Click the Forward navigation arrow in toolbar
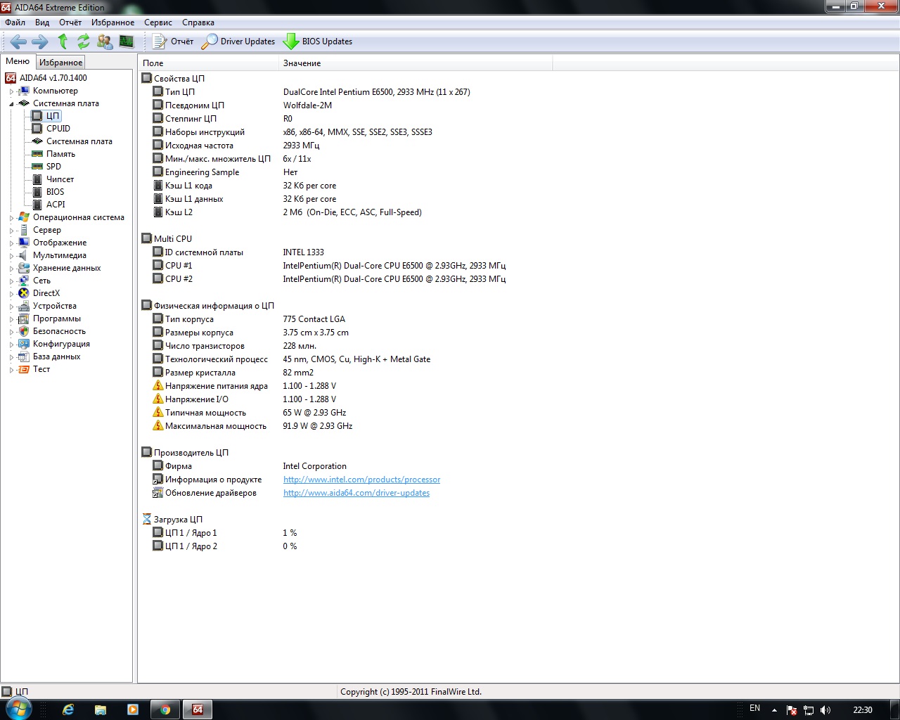 click(x=40, y=41)
